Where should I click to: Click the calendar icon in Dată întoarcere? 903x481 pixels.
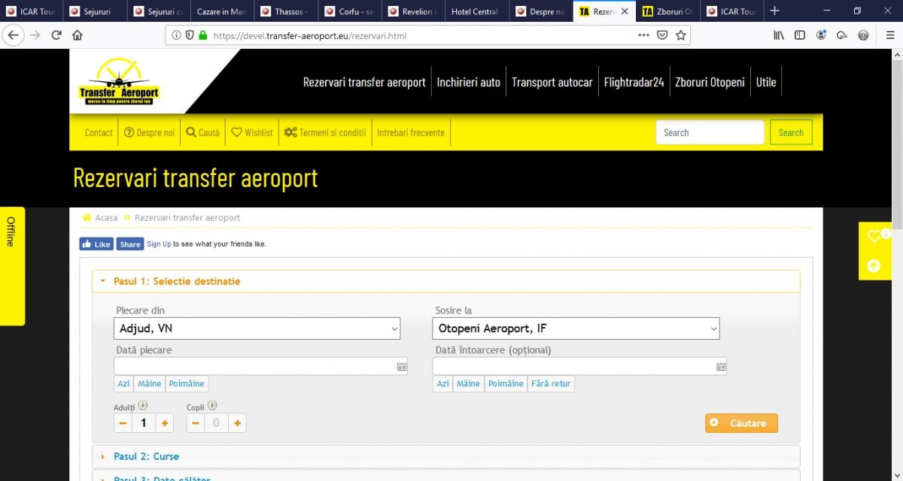(x=721, y=367)
